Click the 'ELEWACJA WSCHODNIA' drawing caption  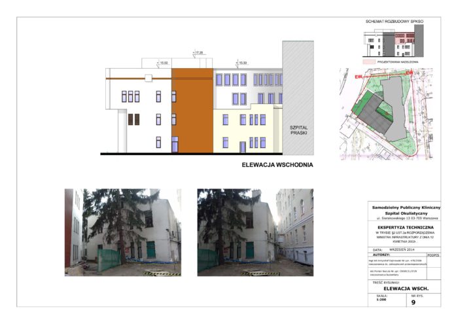tap(277, 165)
